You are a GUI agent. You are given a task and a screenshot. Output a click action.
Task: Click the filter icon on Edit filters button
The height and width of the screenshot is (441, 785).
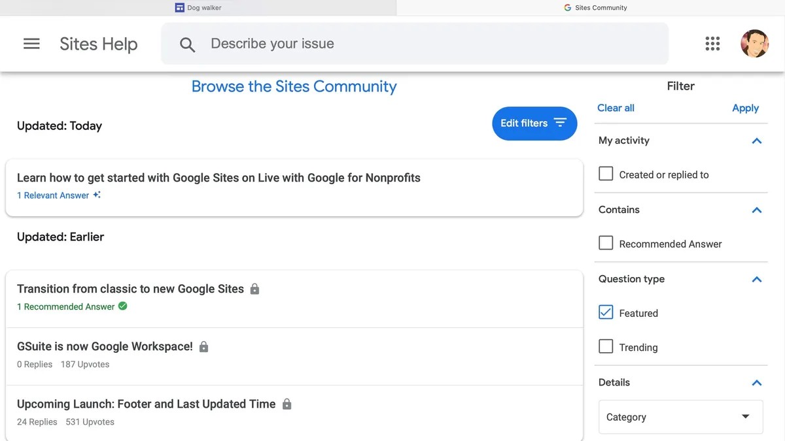[x=561, y=123]
